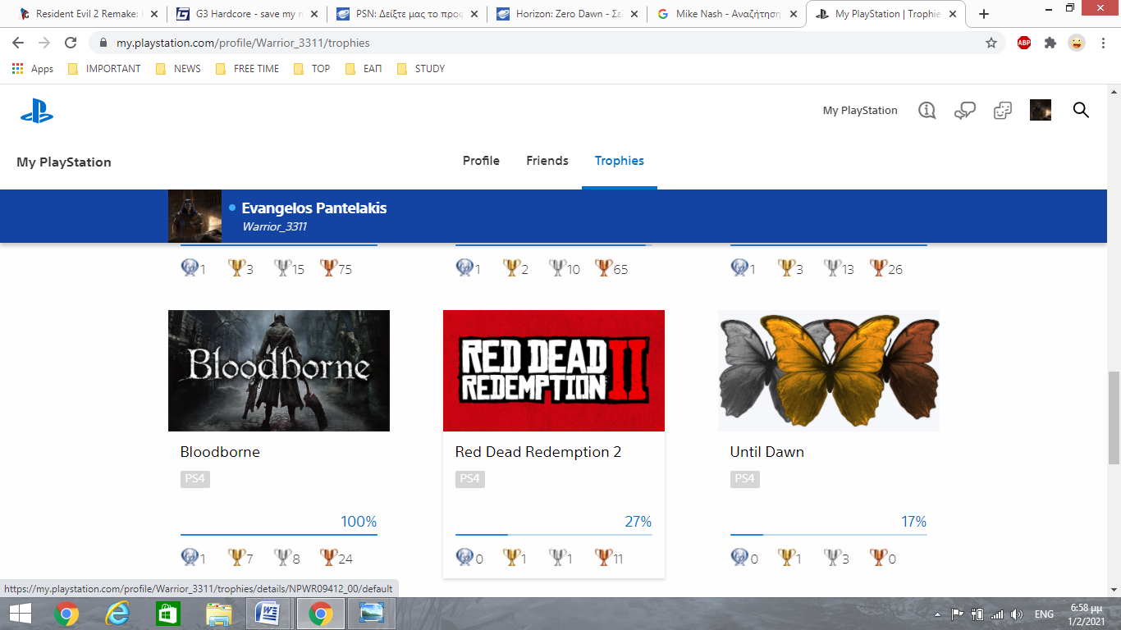
Task: Click the PlayStation logo icon
Action: (x=37, y=111)
